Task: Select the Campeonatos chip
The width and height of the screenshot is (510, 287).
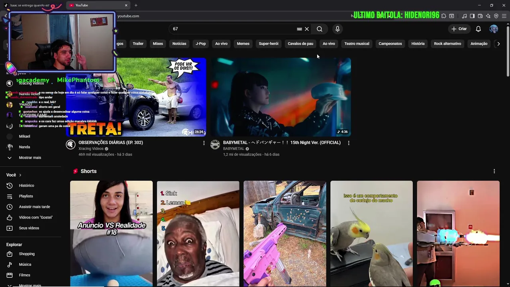Action: [390, 43]
